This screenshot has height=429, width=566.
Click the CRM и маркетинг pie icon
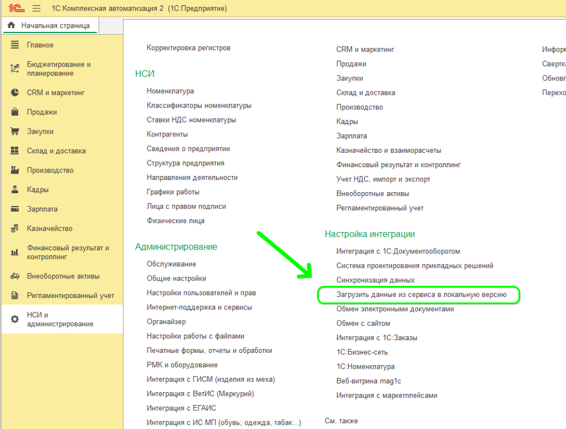15,93
